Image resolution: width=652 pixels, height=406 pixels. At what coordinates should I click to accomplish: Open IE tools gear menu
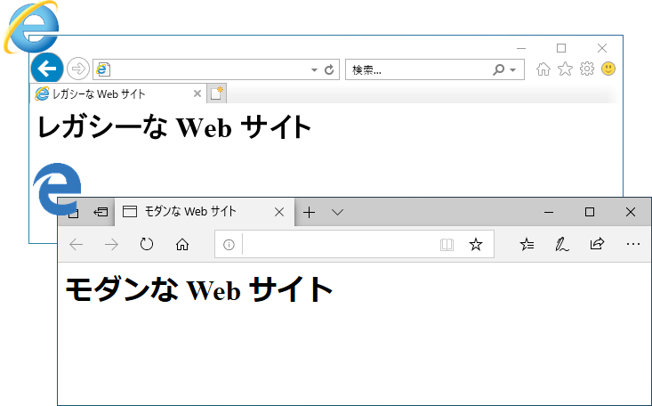click(587, 69)
